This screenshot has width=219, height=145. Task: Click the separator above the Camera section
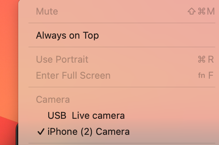click(122, 87)
